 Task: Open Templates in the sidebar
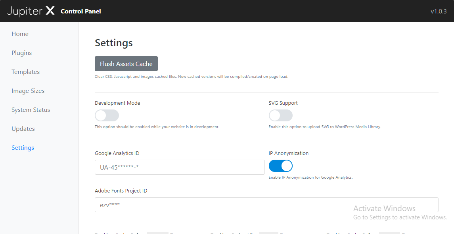(25, 72)
